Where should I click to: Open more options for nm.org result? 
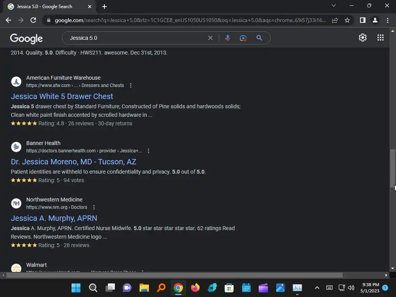[94, 207]
